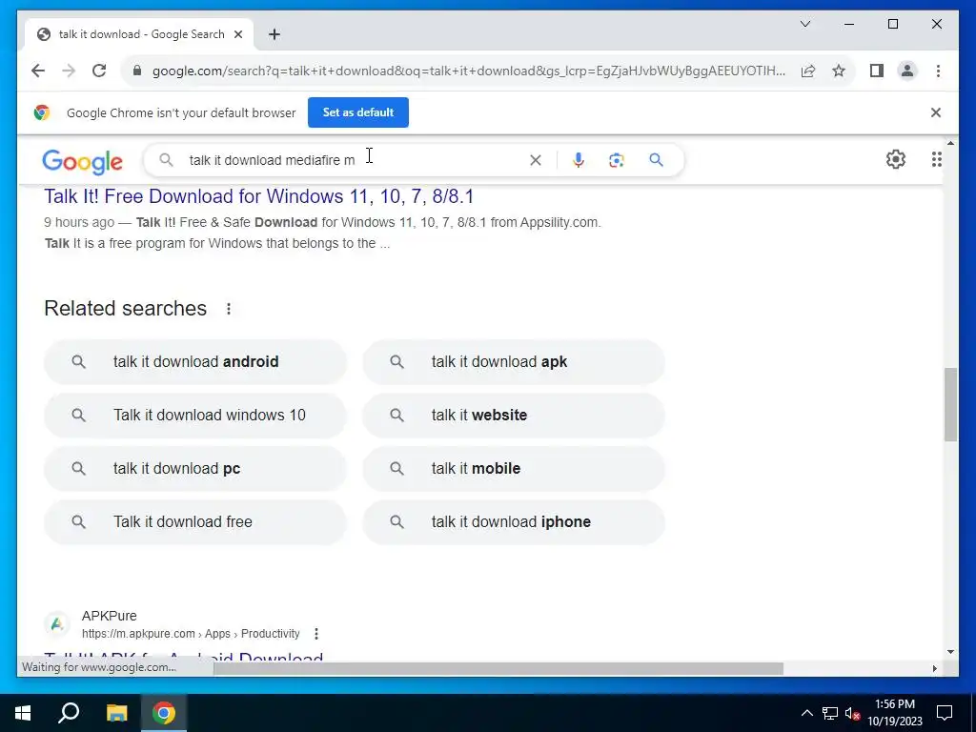Show hidden system tray icons
This screenshot has width=976, height=732.
pos(806,713)
